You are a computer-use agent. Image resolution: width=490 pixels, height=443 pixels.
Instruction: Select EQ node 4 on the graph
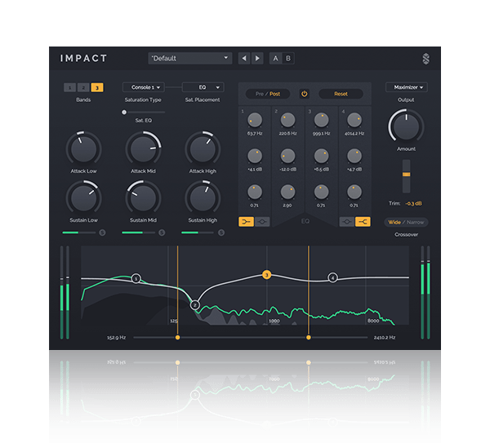[333, 277]
